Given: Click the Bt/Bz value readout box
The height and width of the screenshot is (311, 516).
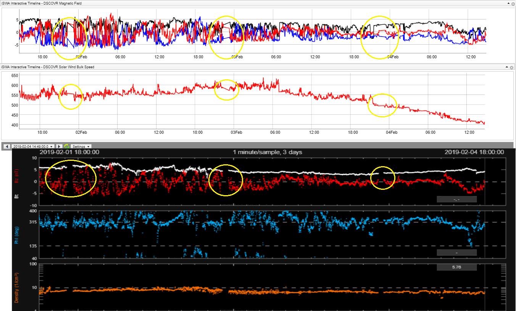Looking at the screenshot, I should 456,199.
